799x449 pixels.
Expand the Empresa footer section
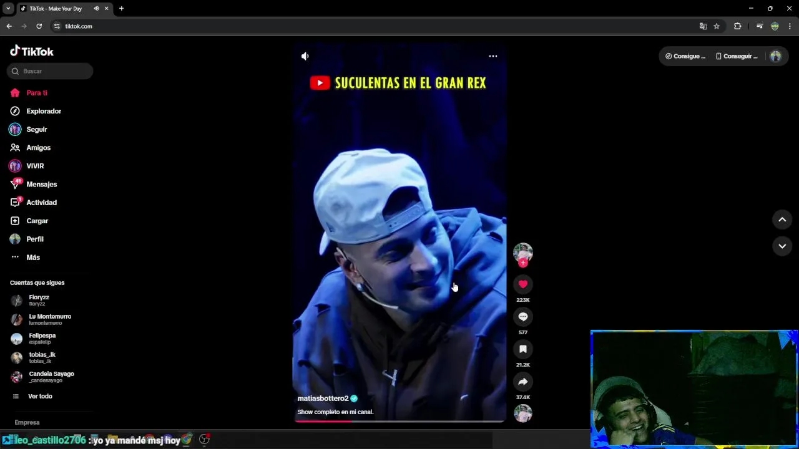(x=27, y=422)
